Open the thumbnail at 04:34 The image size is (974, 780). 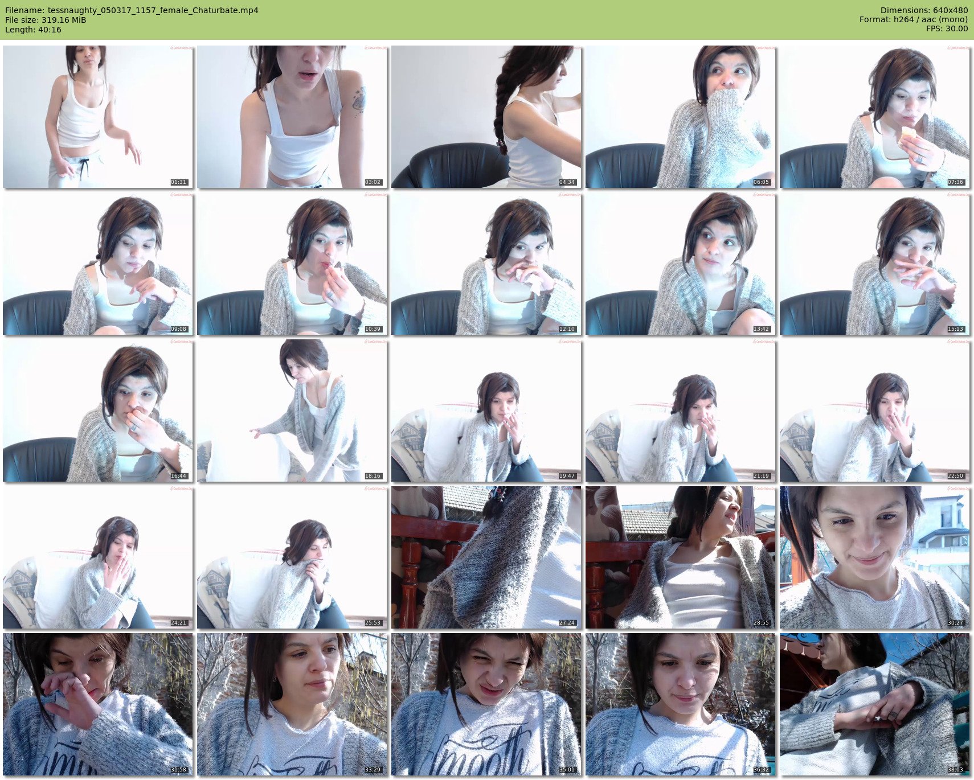(486, 117)
